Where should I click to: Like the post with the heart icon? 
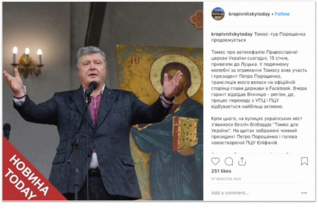[215, 161]
